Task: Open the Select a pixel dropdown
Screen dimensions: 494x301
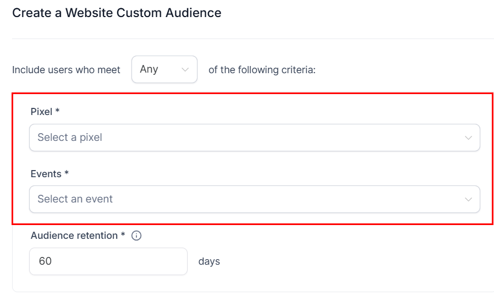Action: tap(255, 138)
